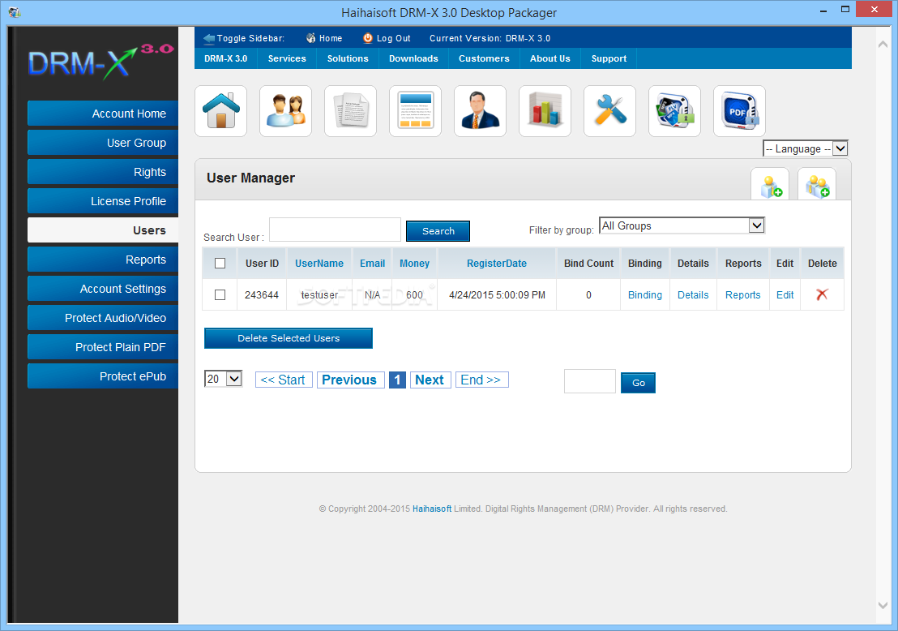Open the Services menu
The height and width of the screenshot is (631, 898).
(287, 58)
